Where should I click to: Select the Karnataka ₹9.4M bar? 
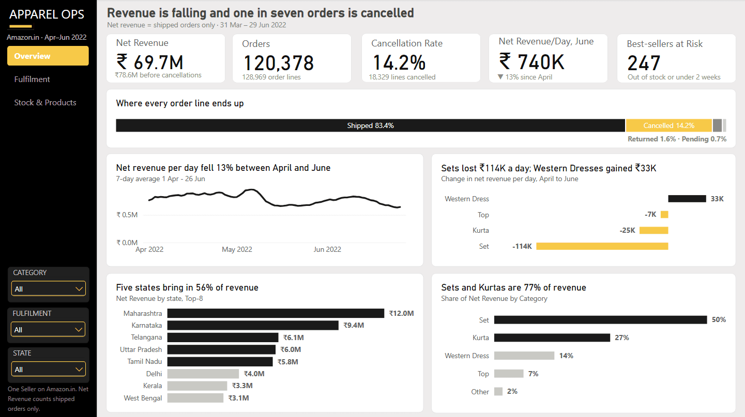tap(253, 325)
